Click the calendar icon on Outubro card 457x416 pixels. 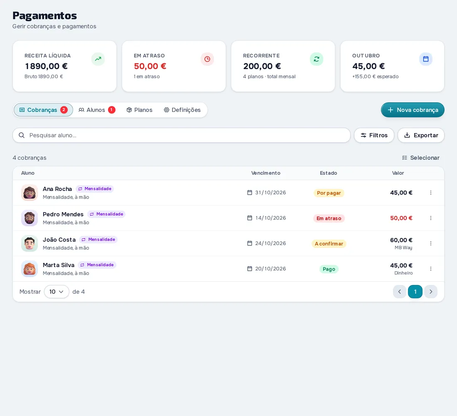[x=426, y=59]
